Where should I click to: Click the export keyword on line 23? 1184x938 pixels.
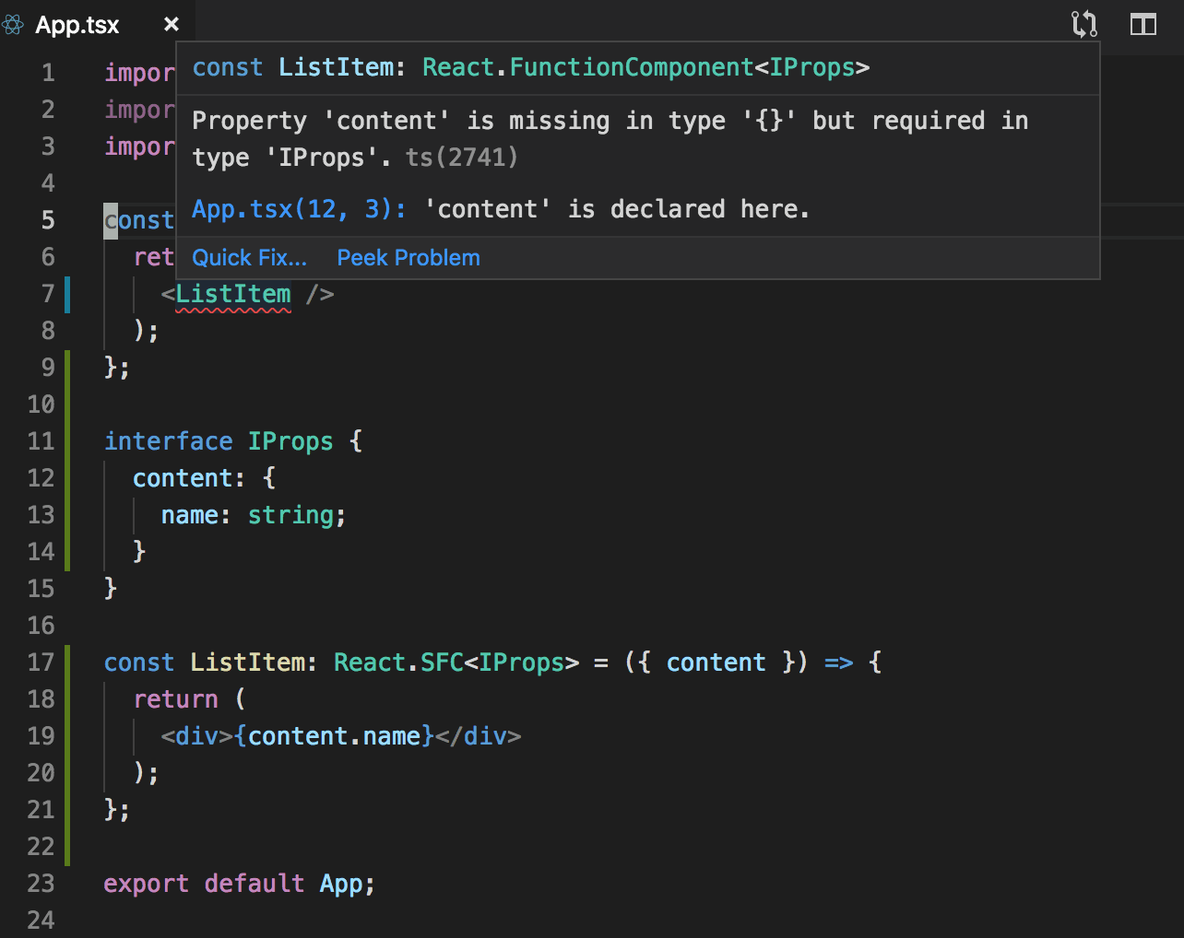[x=146, y=884]
